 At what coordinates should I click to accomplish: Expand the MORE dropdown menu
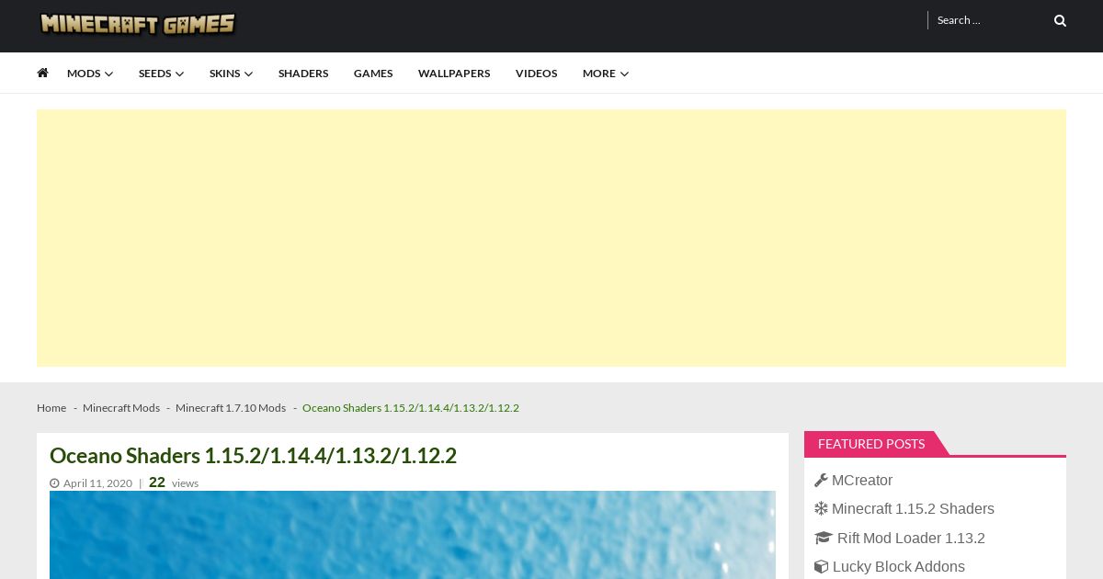606,74
